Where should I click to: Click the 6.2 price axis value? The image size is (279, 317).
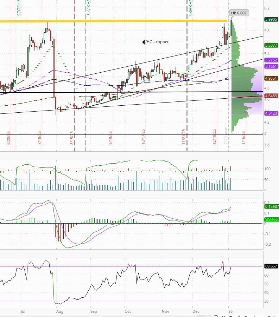pyautogui.click(x=267, y=8)
